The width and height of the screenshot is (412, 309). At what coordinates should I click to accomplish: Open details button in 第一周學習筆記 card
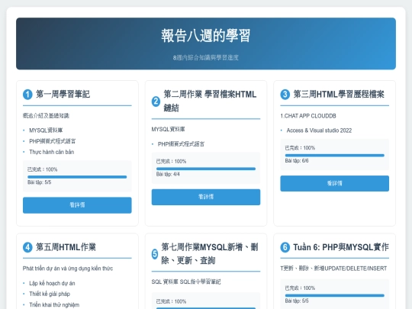77,205
